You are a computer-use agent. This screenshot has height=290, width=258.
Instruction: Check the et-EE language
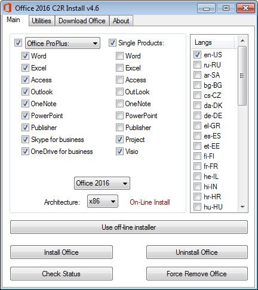(x=197, y=146)
